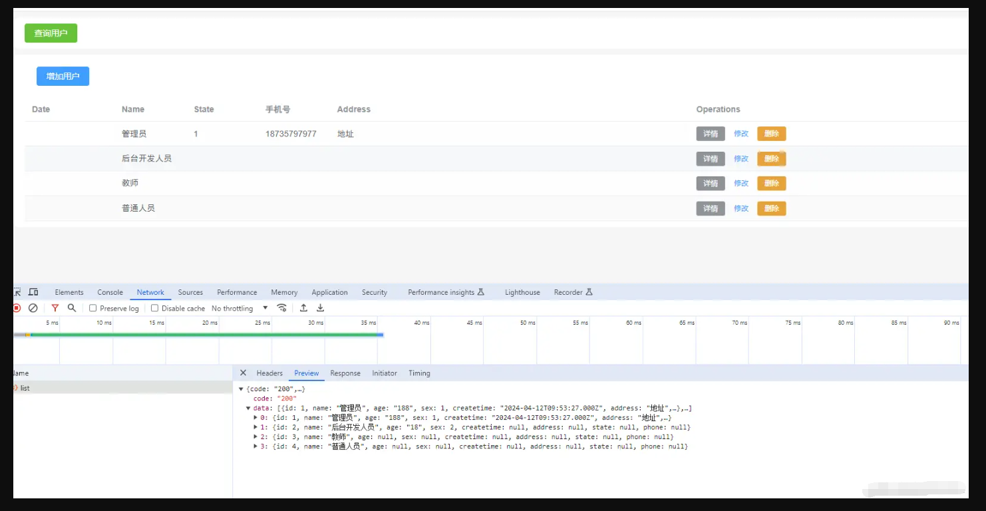This screenshot has height=511, width=986.
Task: Open the No throttling dropdown
Action: pyautogui.click(x=240, y=308)
